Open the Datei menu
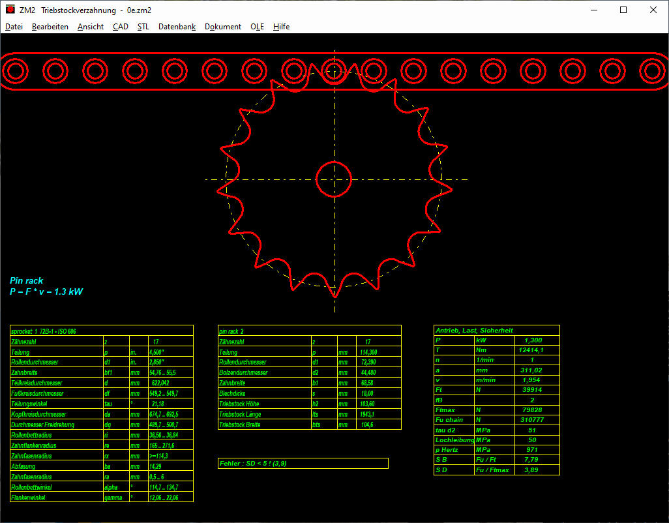 click(14, 27)
